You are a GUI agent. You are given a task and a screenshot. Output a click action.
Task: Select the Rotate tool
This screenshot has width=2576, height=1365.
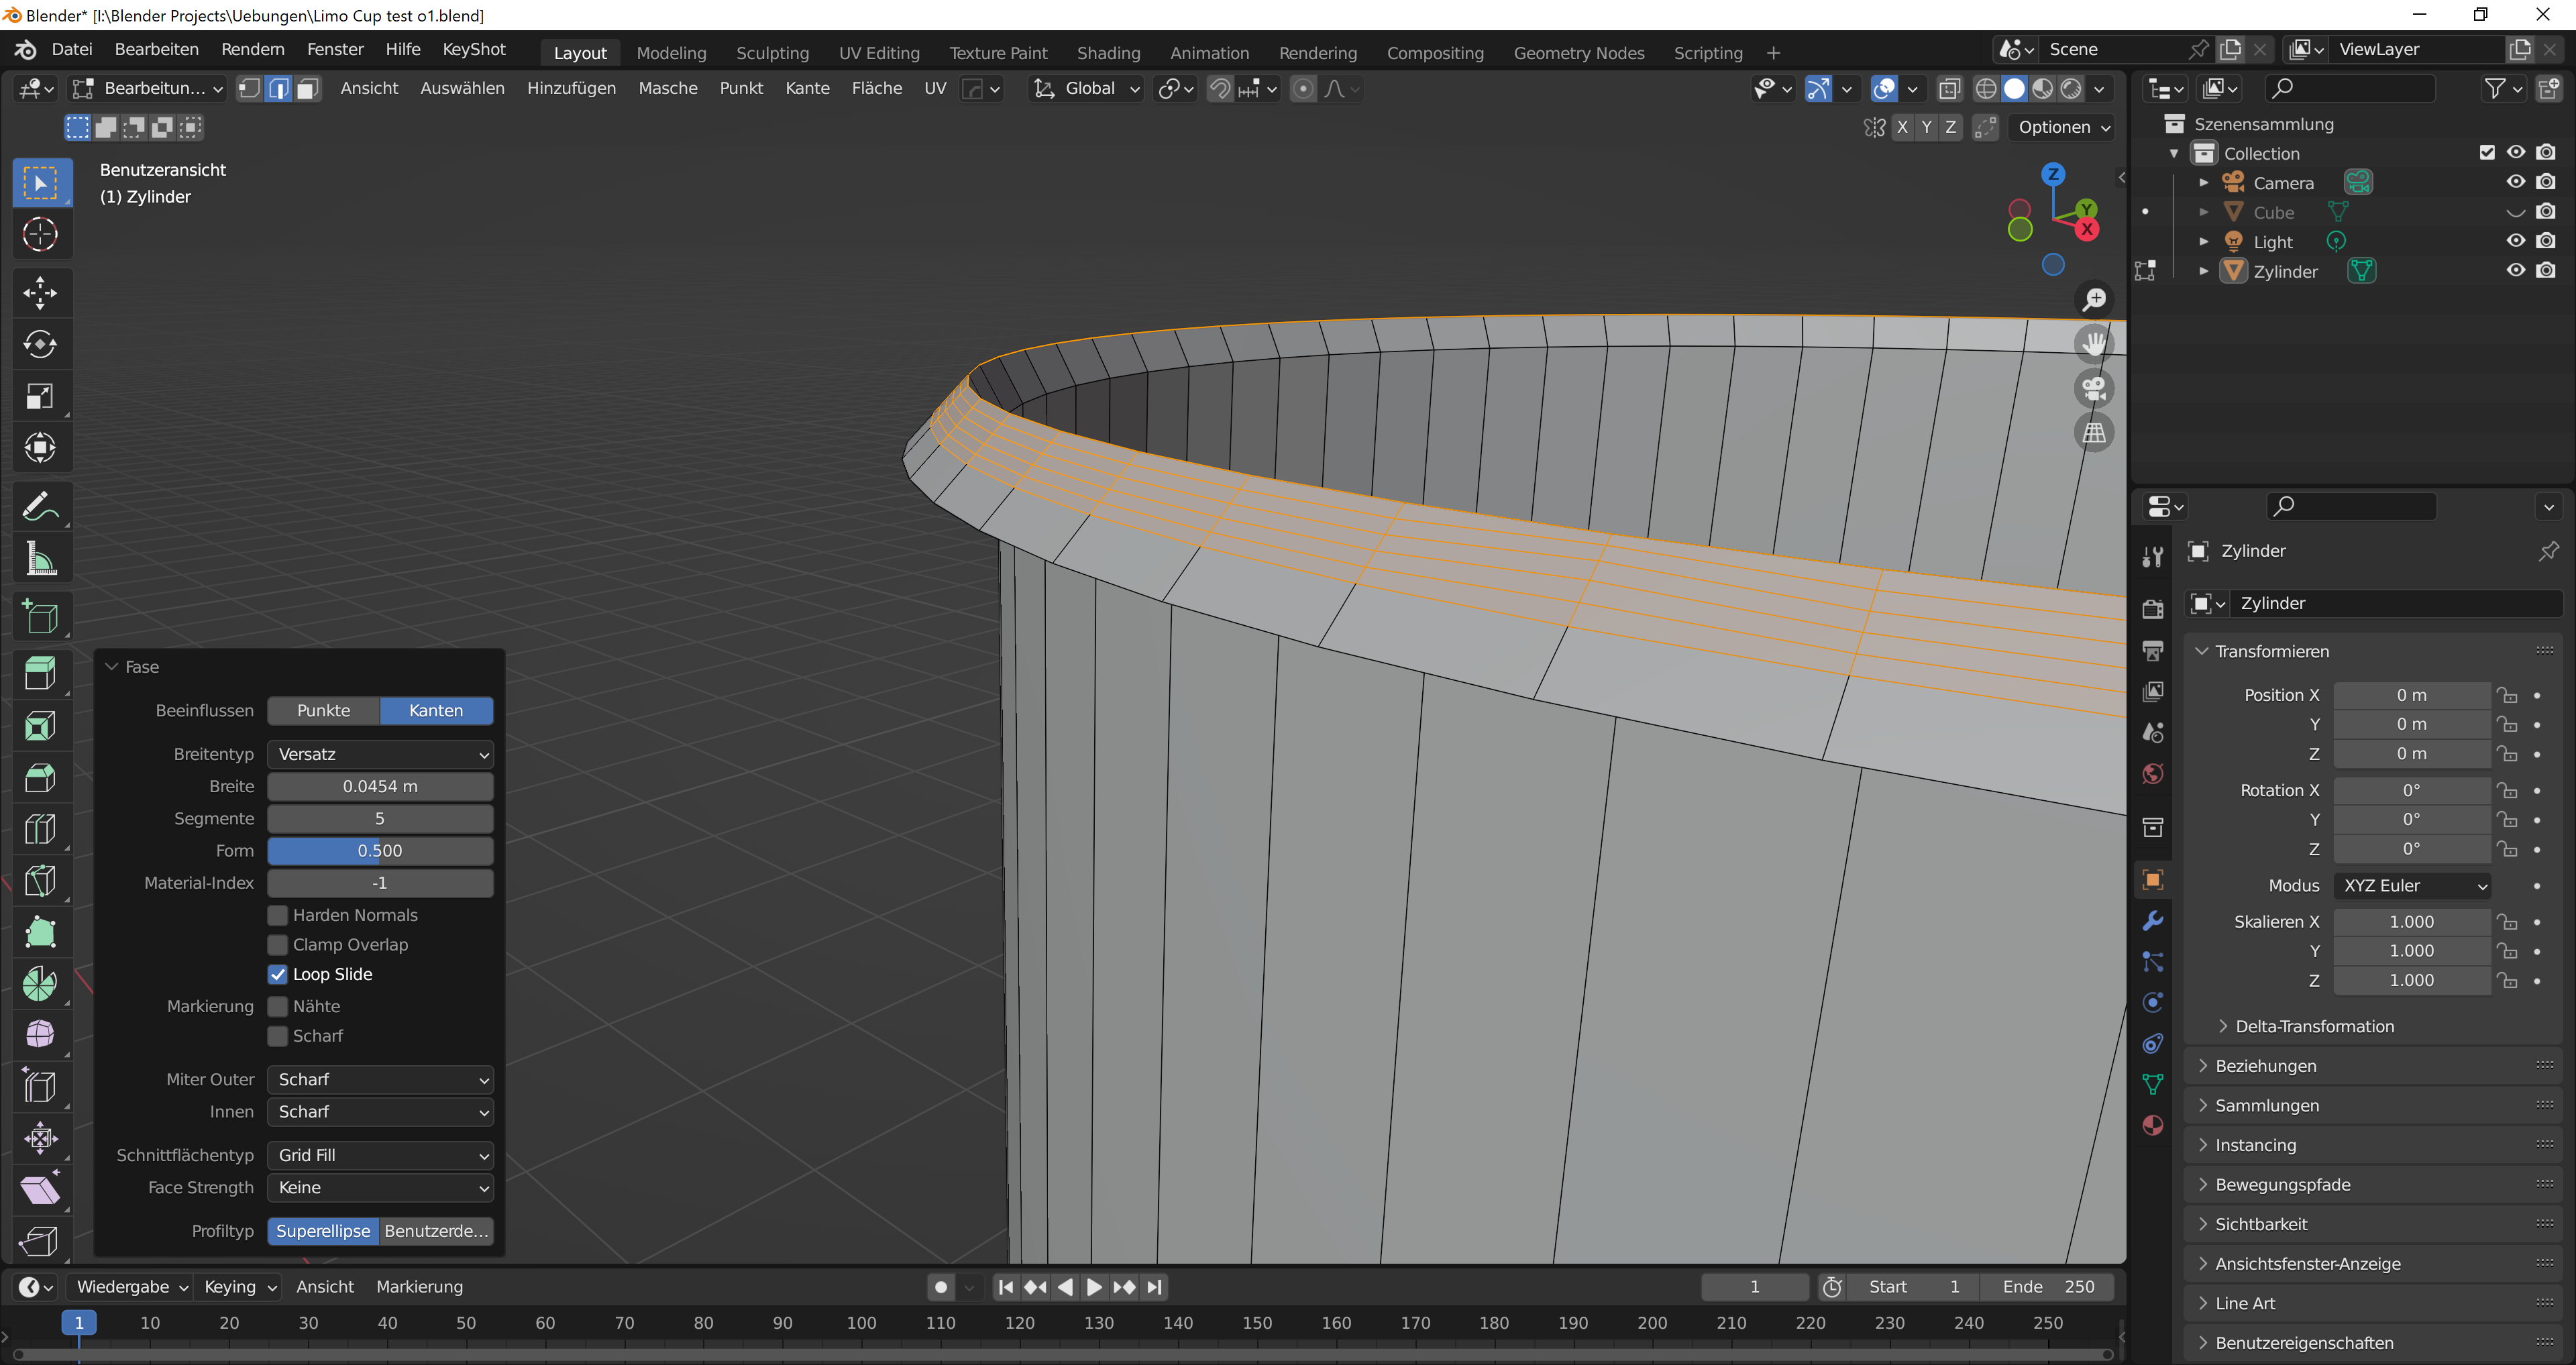point(40,345)
